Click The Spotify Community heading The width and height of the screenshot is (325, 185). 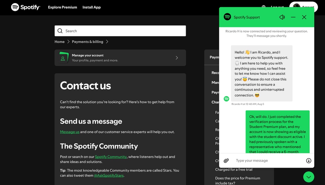[x=99, y=146]
